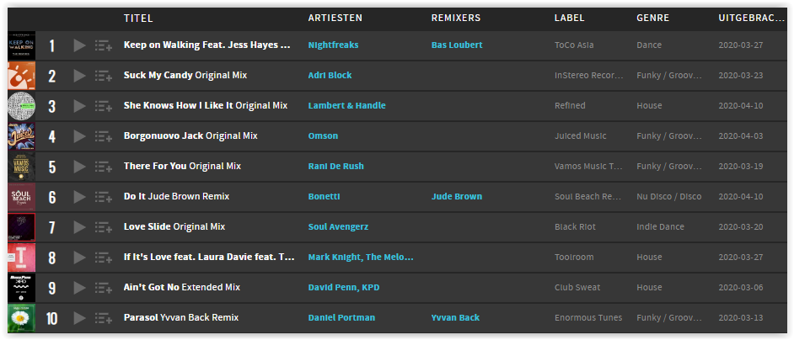The height and width of the screenshot is (340, 794).
Task: Play She Knows How I Like It
Action: tap(79, 106)
